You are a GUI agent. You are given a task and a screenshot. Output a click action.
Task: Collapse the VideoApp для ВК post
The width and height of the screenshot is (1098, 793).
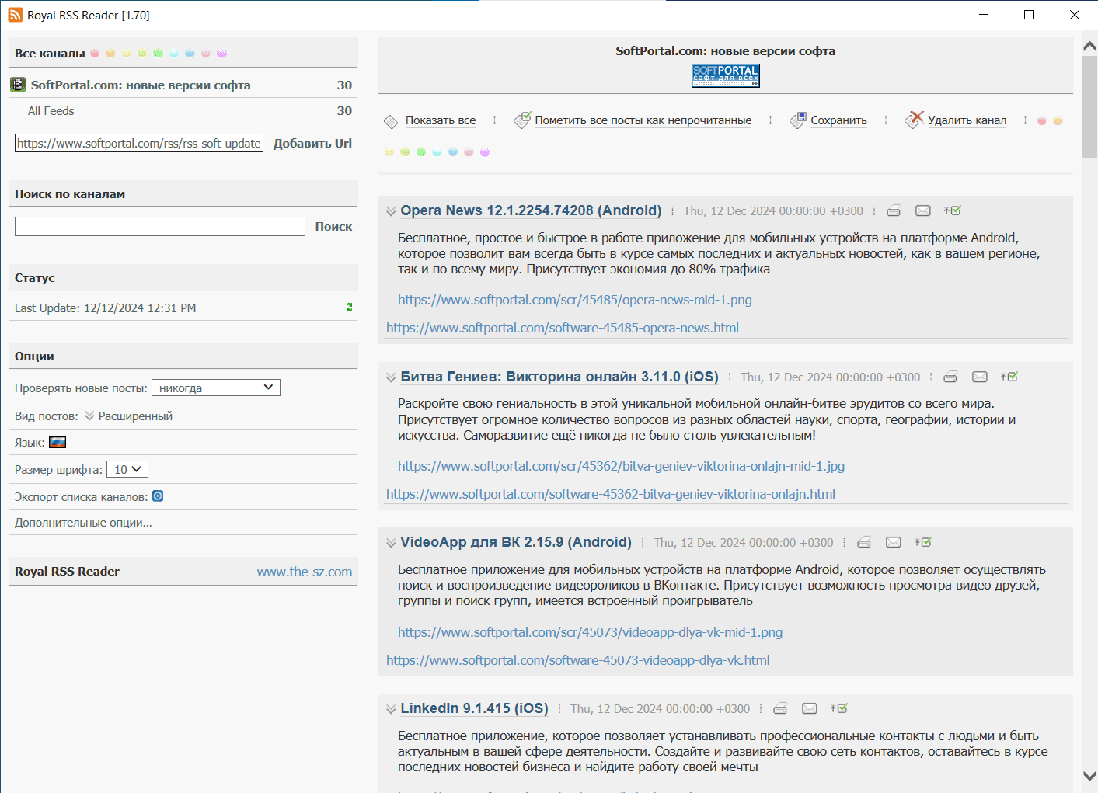[391, 543]
